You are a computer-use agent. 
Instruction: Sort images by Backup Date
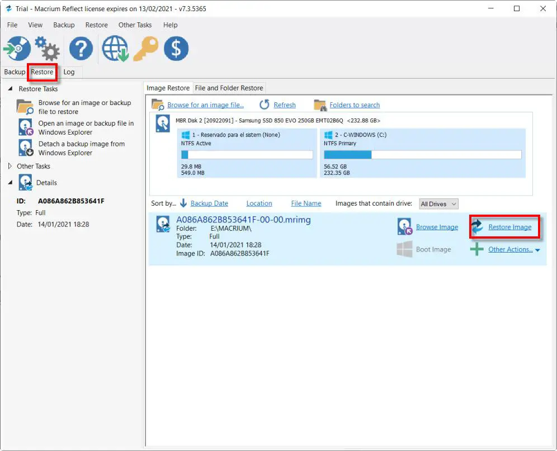click(209, 203)
